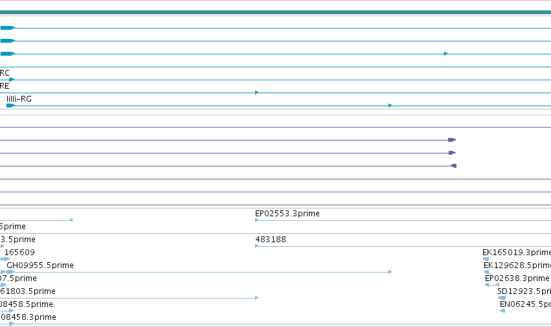Click the start arrow under 483188
The image size is (551, 327).
[x=257, y=246]
